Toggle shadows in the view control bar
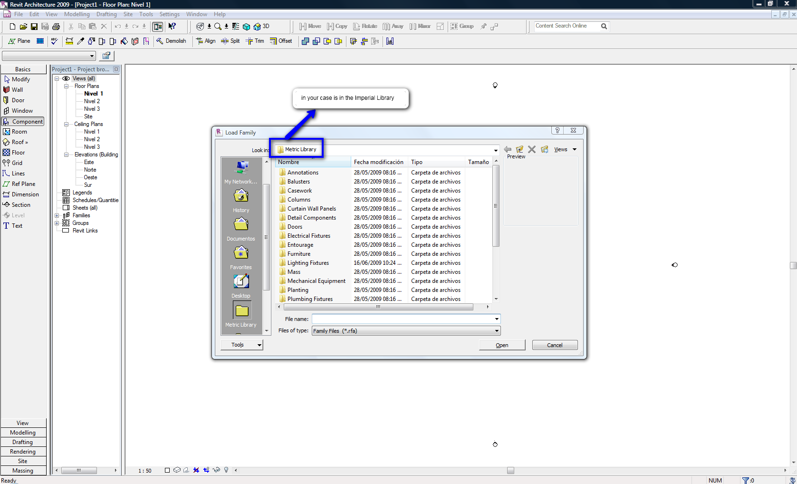The height and width of the screenshot is (484, 797). [x=186, y=470]
